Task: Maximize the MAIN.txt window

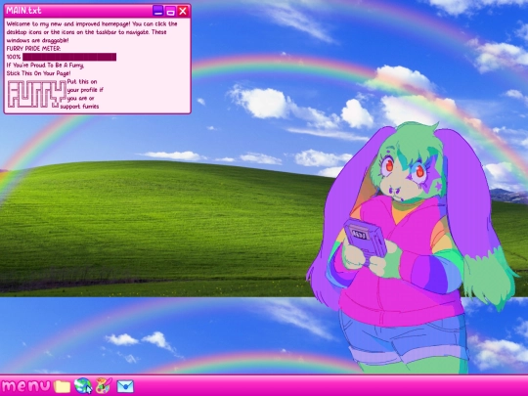Action: click(x=170, y=11)
